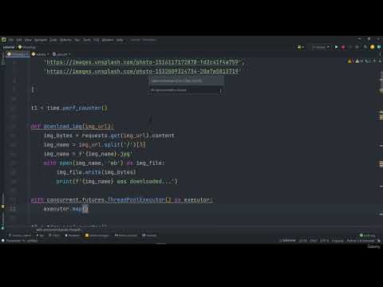Close the second editor tab
Screen dimensions: 383x287
click(48, 54)
